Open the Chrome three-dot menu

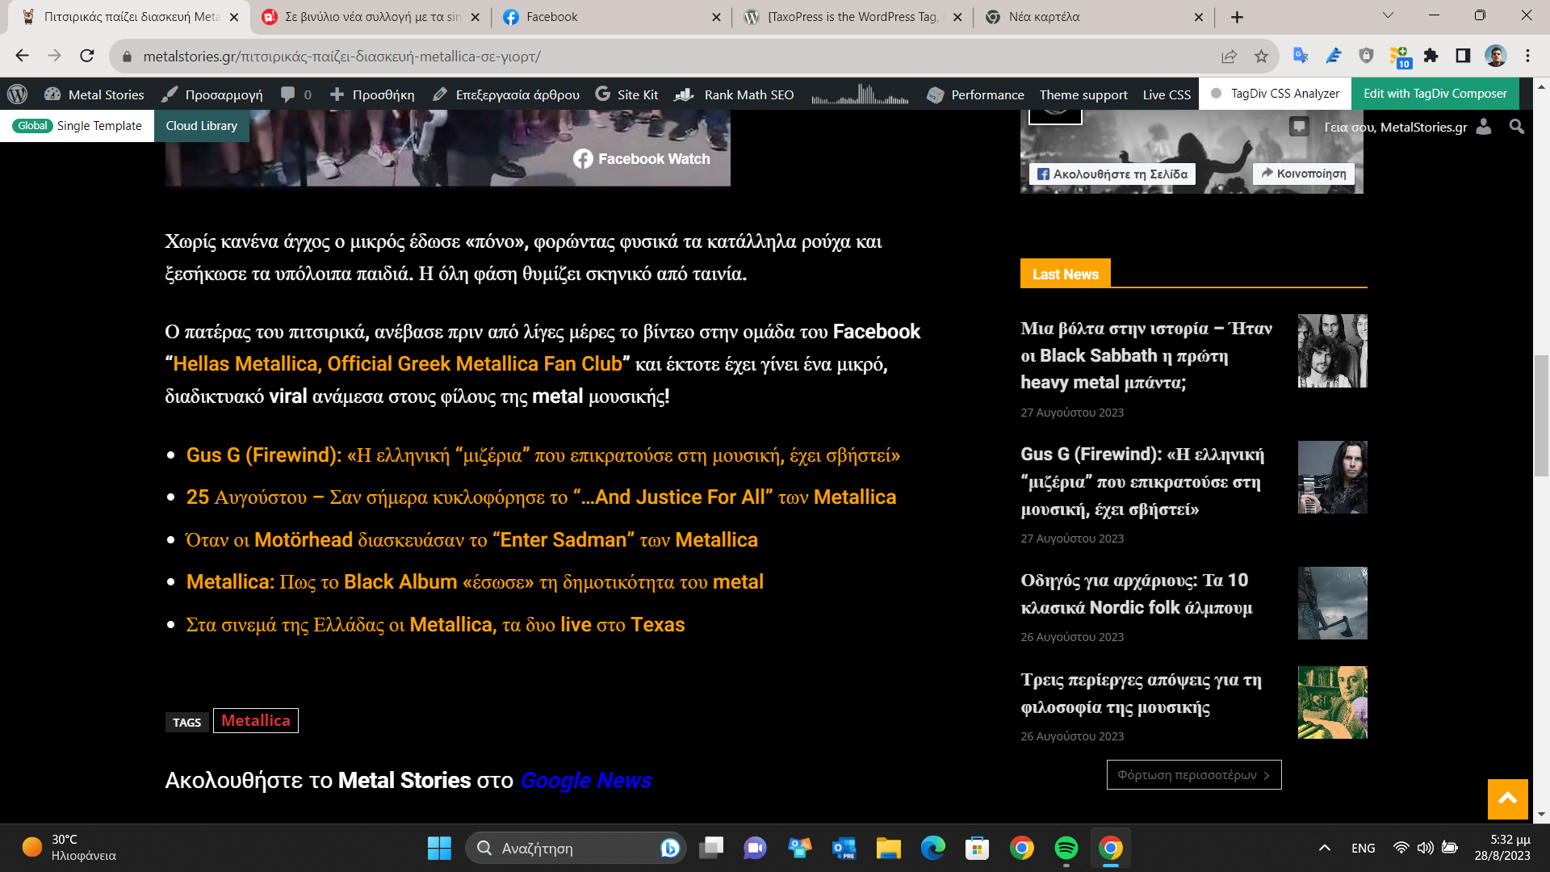pos(1527,55)
